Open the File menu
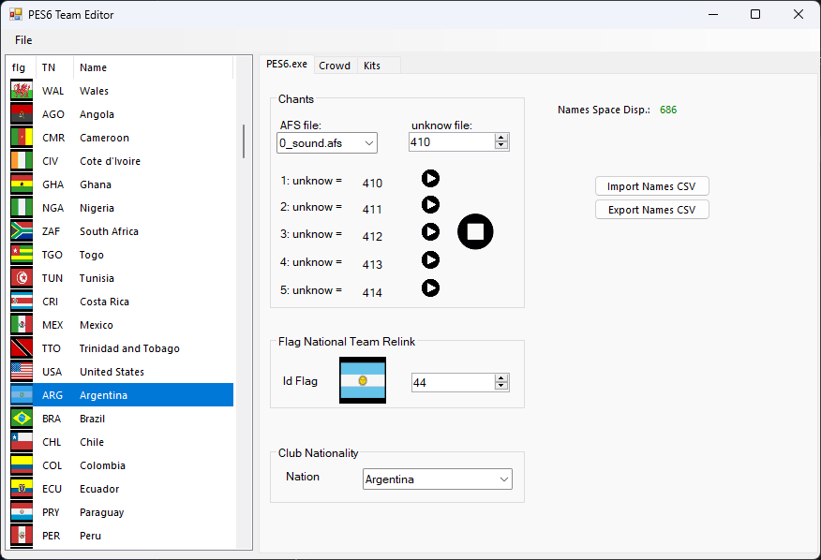 click(x=23, y=39)
